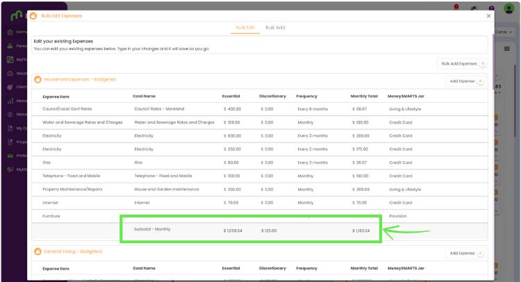Open the notifications icon with red badge

tap(456, 7)
